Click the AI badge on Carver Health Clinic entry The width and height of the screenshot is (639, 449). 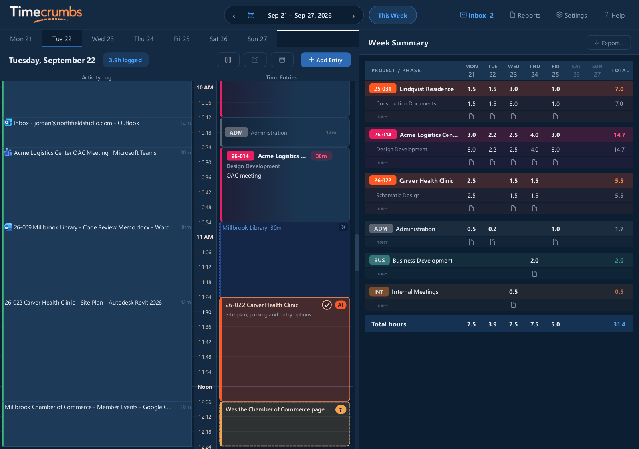(341, 305)
